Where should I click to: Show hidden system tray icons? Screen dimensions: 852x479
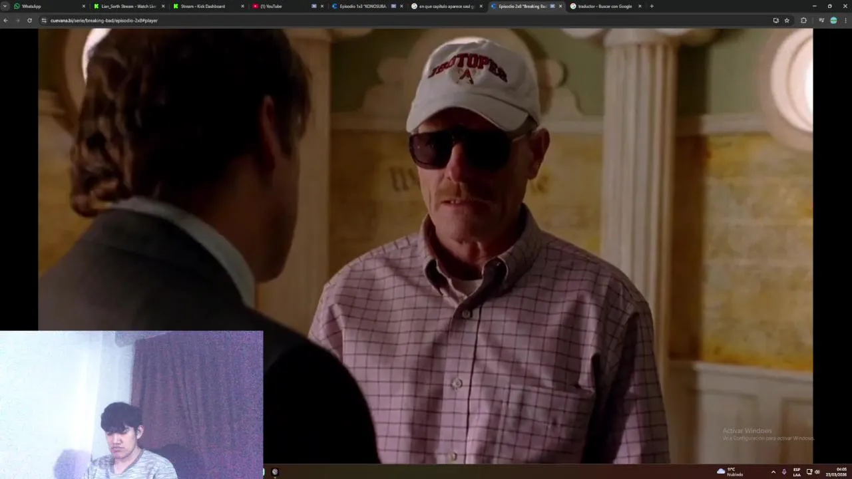pos(773,472)
